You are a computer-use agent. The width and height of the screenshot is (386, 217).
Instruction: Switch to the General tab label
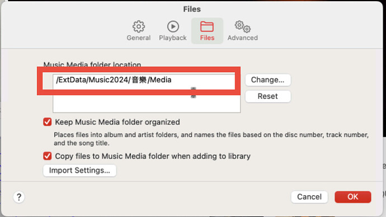pyautogui.click(x=139, y=38)
